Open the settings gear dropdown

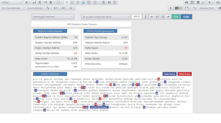coord(210,2)
